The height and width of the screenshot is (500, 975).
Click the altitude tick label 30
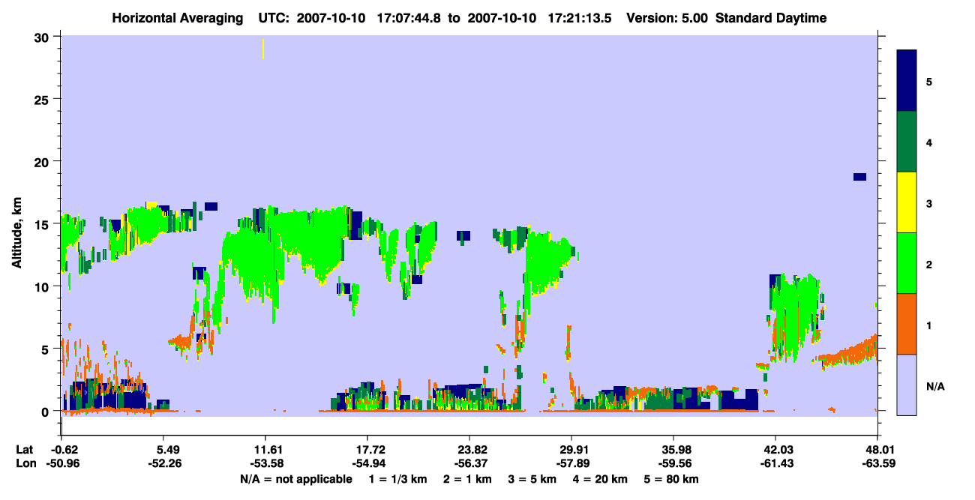coord(43,37)
